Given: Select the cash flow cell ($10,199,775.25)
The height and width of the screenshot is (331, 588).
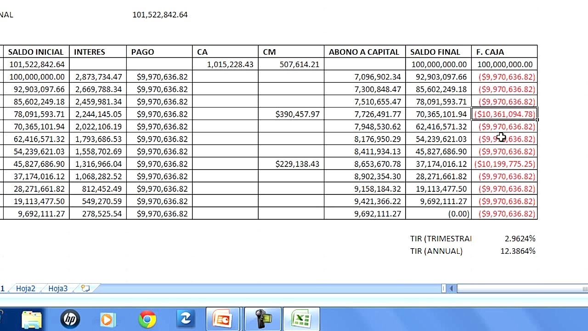Looking at the screenshot, I should pyautogui.click(x=504, y=164).
